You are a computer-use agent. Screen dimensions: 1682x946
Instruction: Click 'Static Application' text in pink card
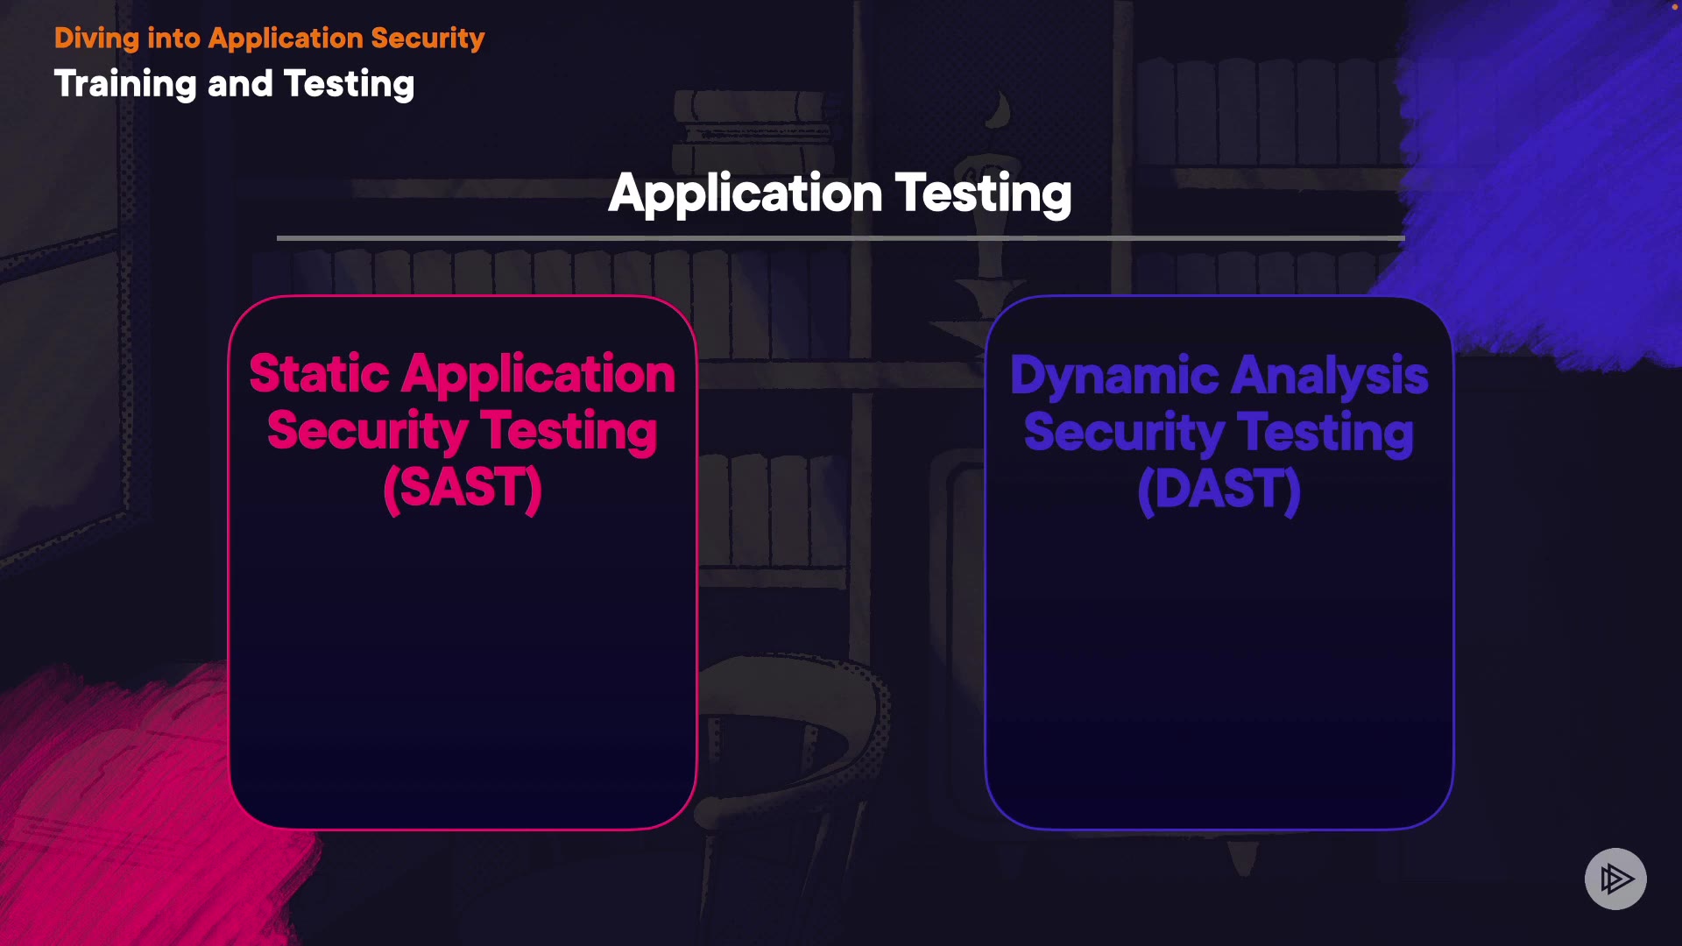[x=462, y=374]
